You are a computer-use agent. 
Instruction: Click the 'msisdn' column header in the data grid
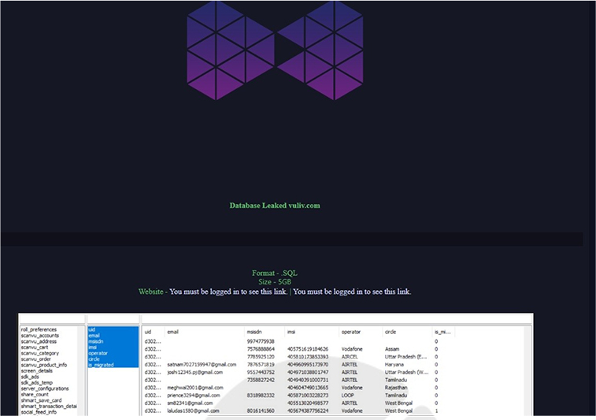tap(254, 332)
